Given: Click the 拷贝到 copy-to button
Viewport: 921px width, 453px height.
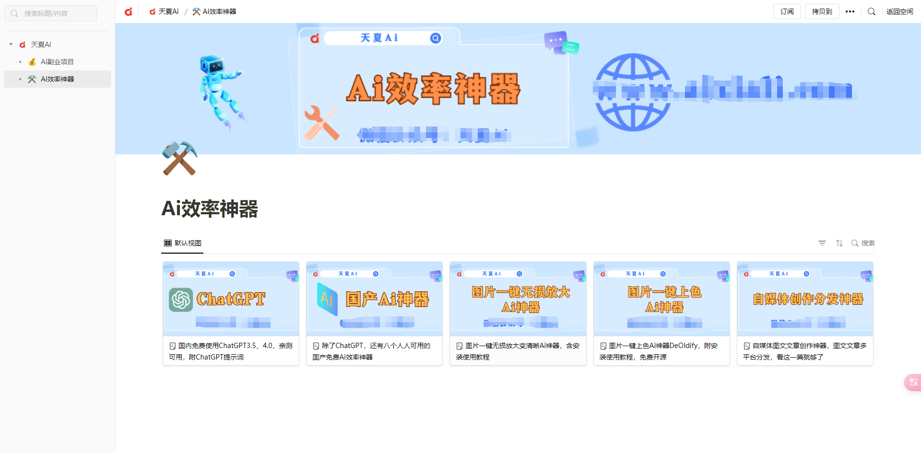Looking at the screenshot, I should pos(822,12).
